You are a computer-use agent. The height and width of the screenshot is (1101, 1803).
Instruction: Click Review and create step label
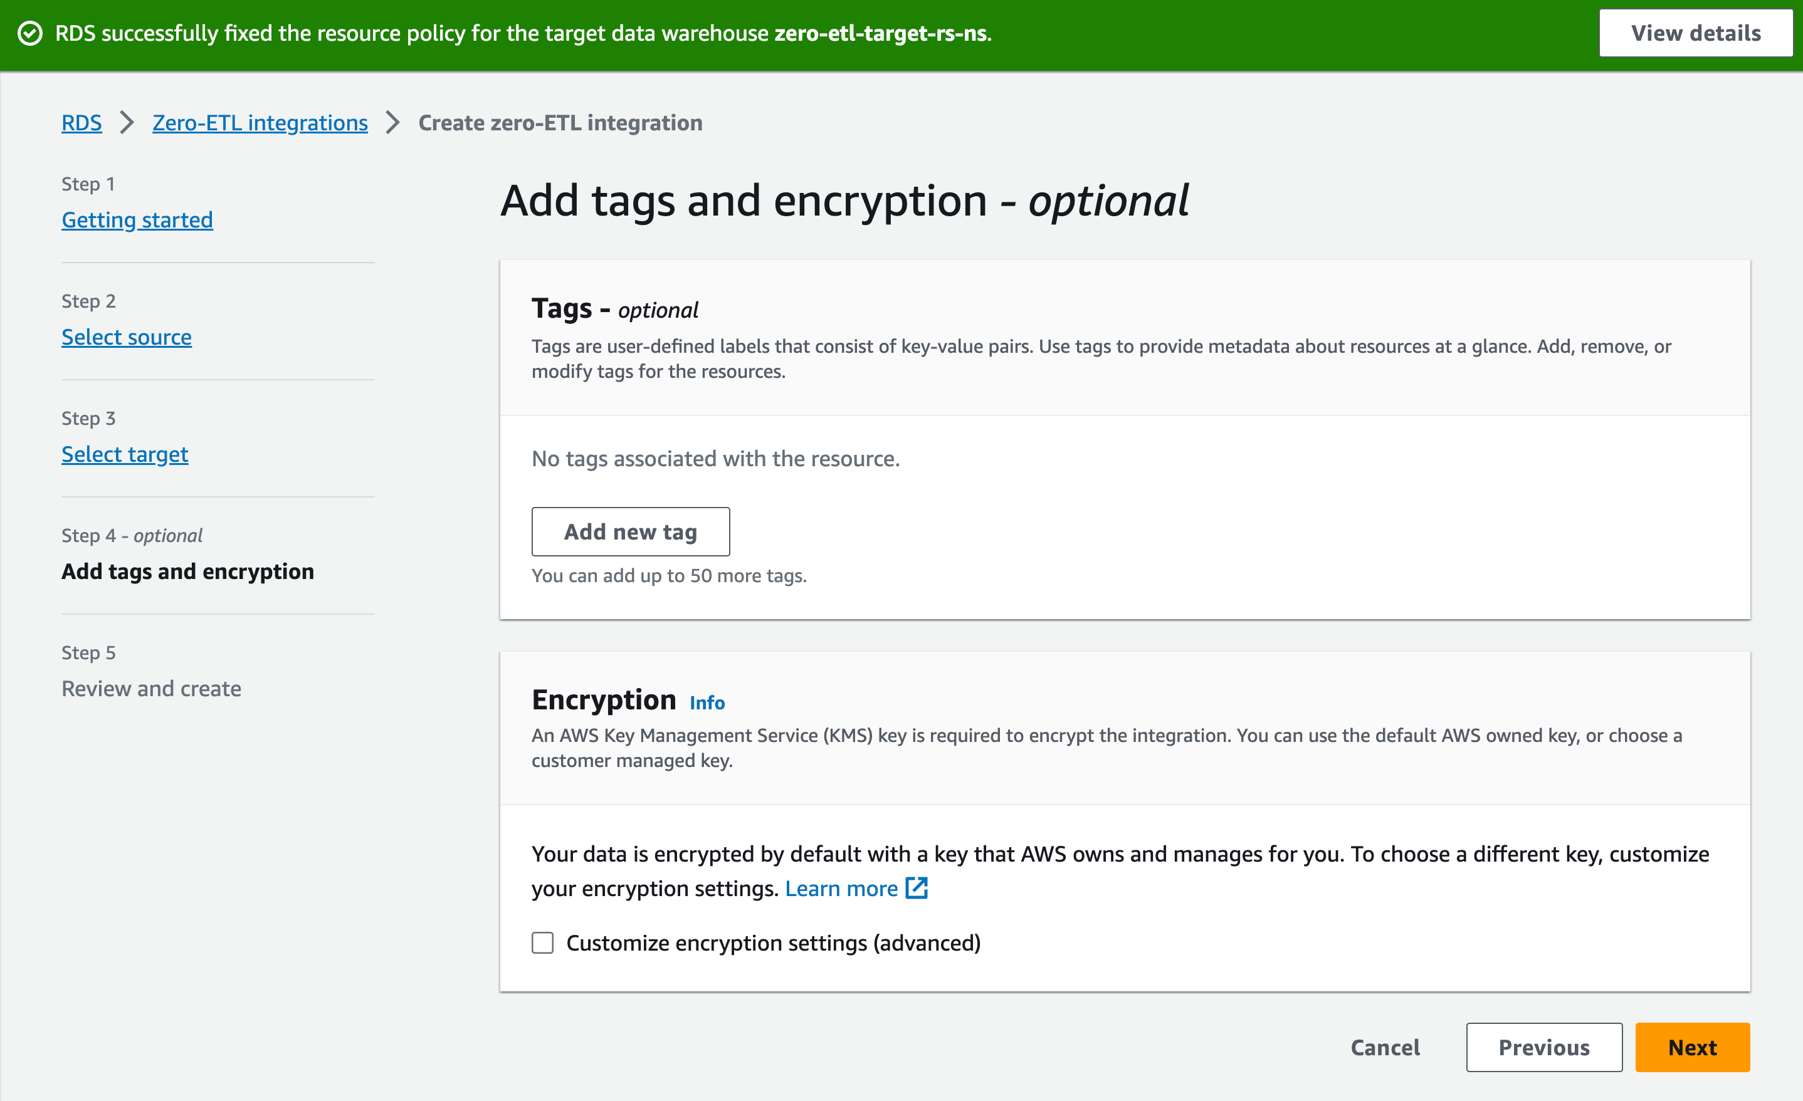(150, 689)
